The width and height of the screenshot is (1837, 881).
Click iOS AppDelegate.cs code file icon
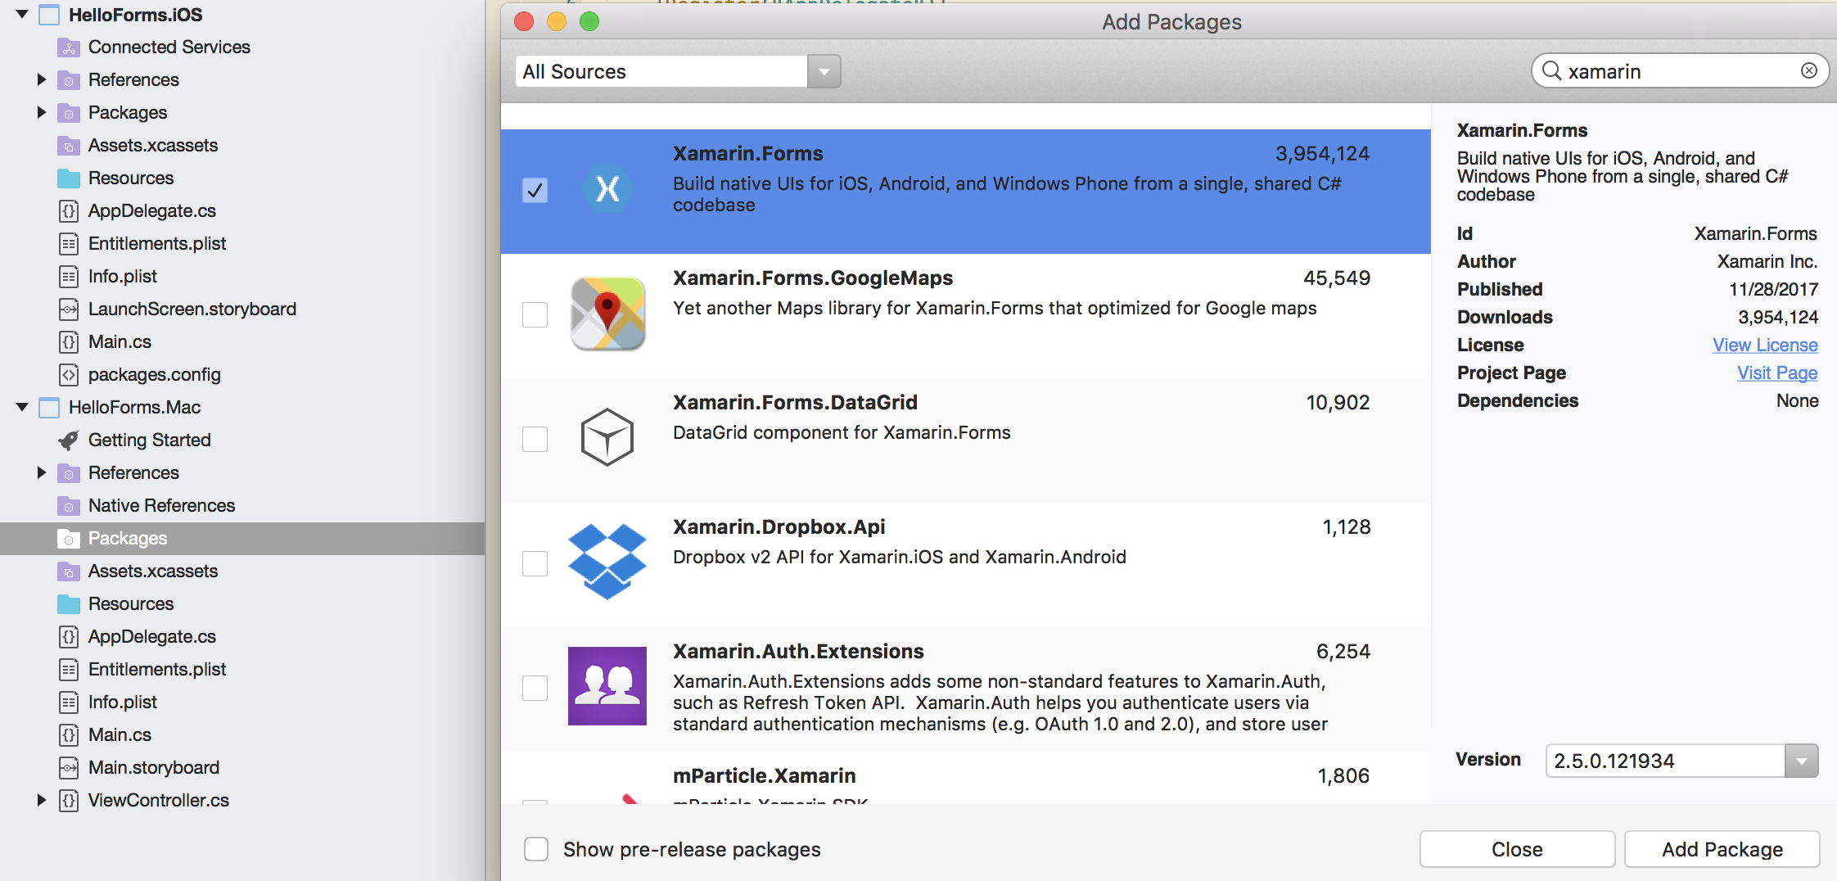[69, 211]
